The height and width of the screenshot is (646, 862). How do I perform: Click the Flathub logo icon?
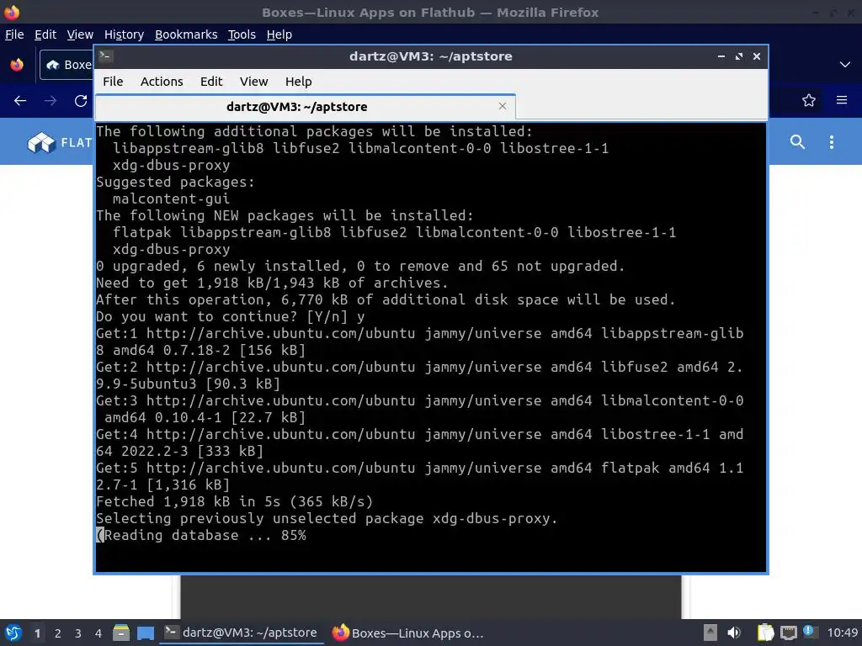[x=41, y=142]
